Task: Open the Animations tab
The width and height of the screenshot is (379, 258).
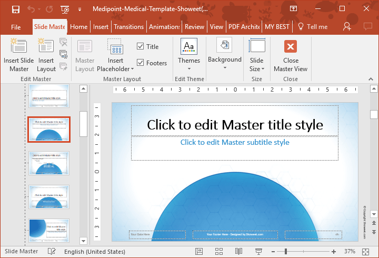Action: tap(164, 27)
